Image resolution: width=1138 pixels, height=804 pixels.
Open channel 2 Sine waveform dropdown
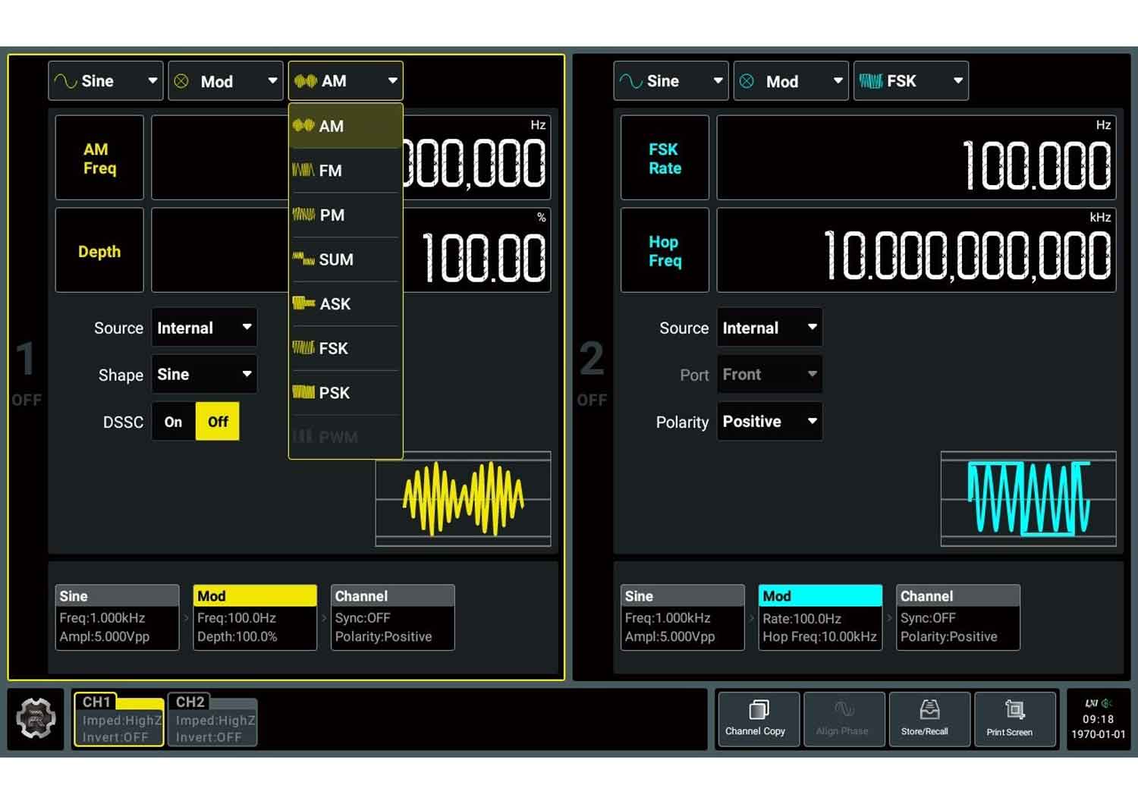click(x=671, y=81)
